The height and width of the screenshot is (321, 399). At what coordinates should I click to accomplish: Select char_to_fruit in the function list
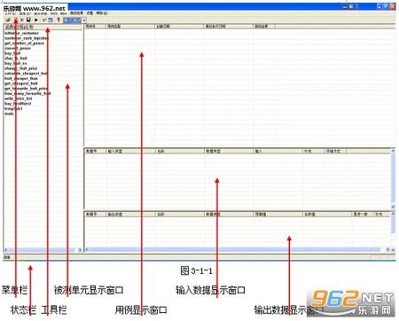pos(16,59)
